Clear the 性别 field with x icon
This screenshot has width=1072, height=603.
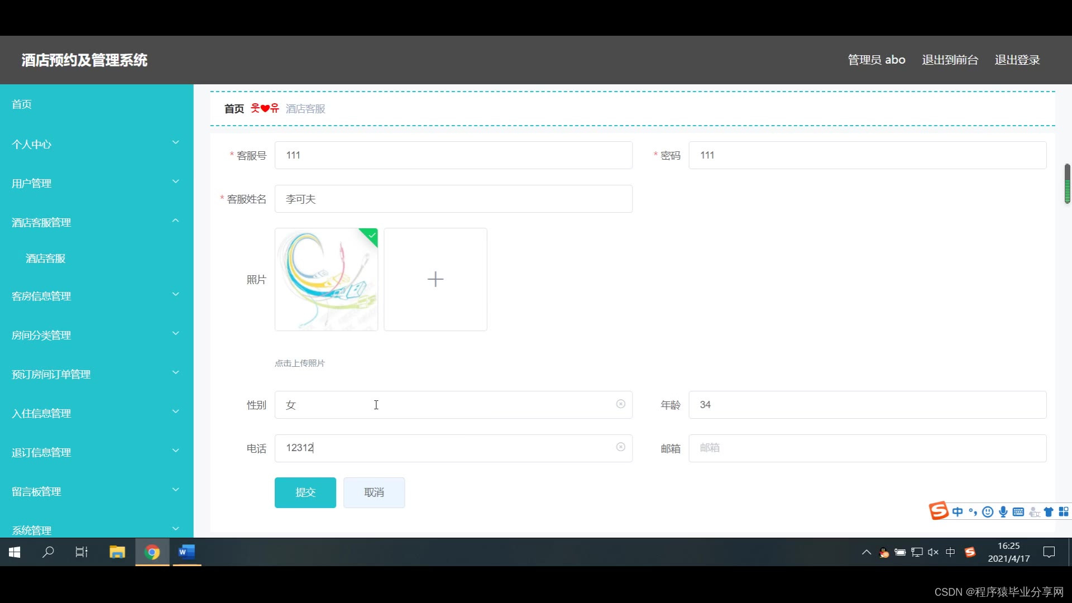620,404
